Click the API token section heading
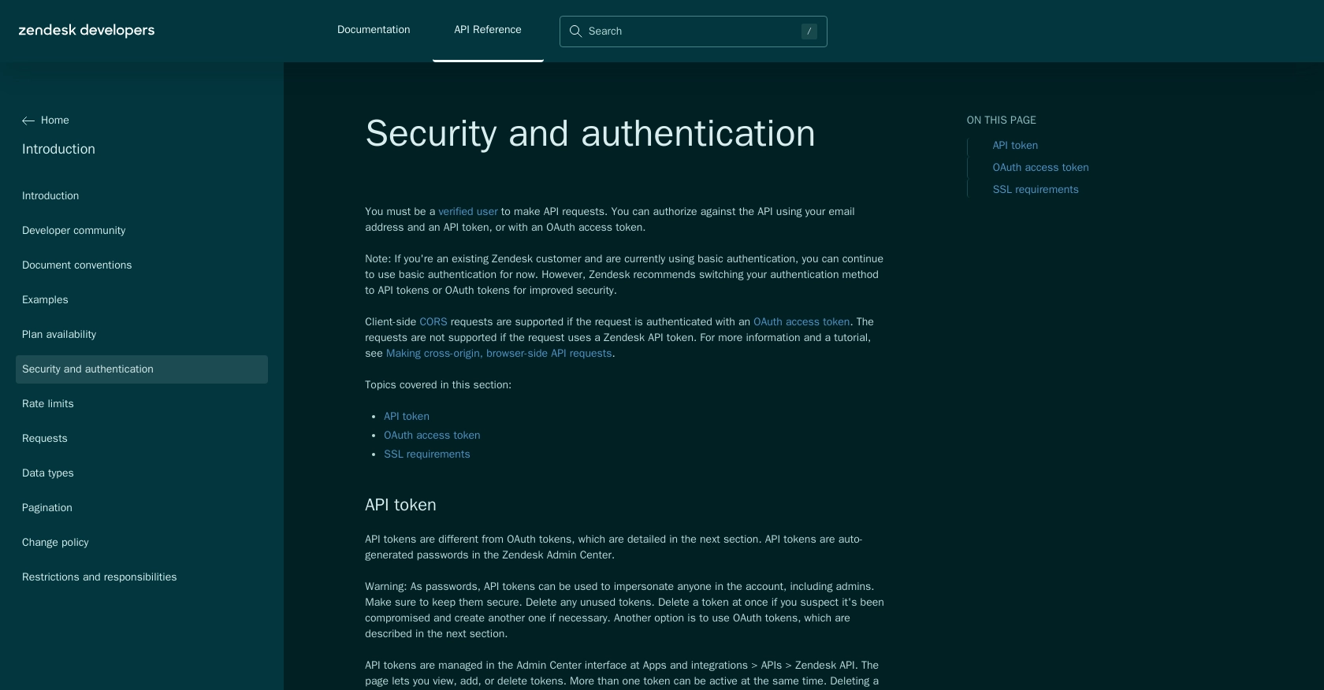 (x=400, y=505)
